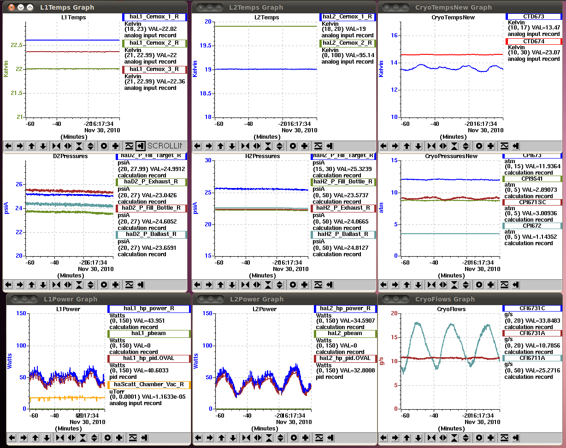Select haL2_Cernox_2_R legend button
This screenshot has width=566, height=448.
coord(348,43)
